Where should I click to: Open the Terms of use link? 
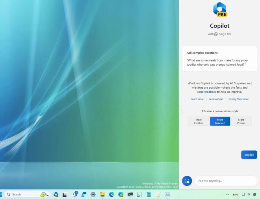pos(216,99)
